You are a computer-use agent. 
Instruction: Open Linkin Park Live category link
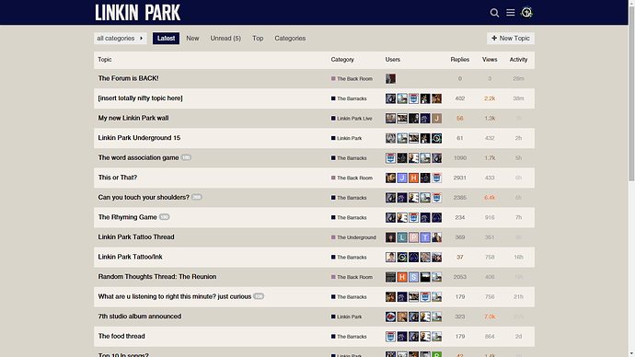pos(352,119)
